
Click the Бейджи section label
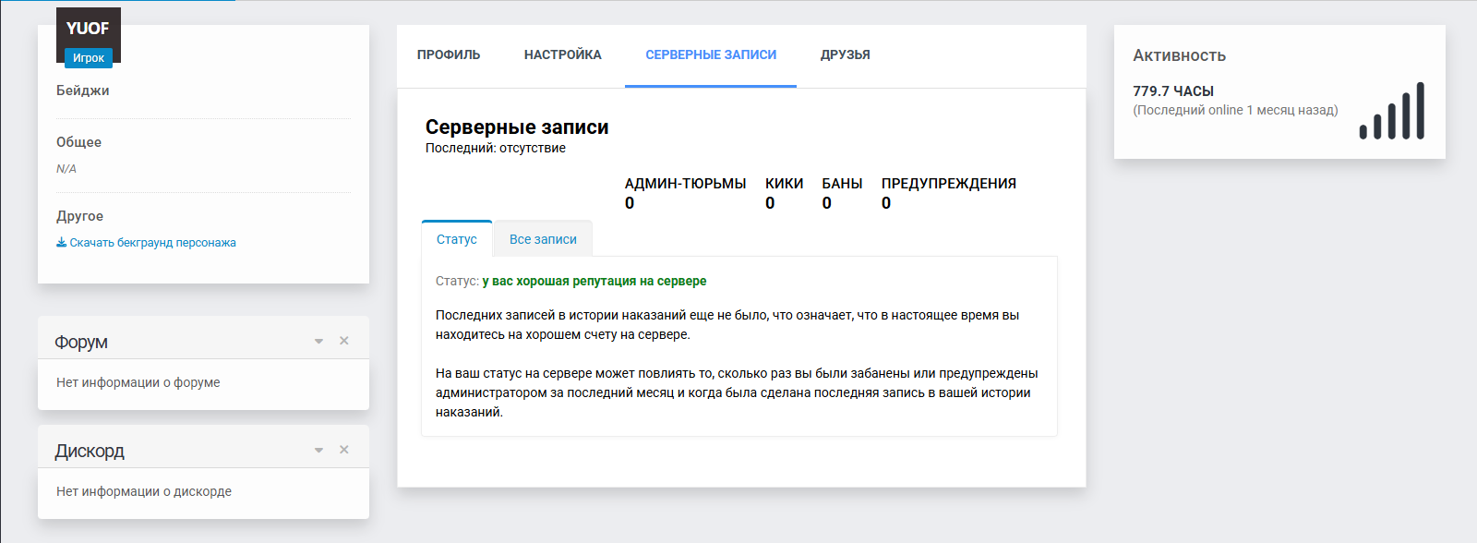click(x=83, y=90)
